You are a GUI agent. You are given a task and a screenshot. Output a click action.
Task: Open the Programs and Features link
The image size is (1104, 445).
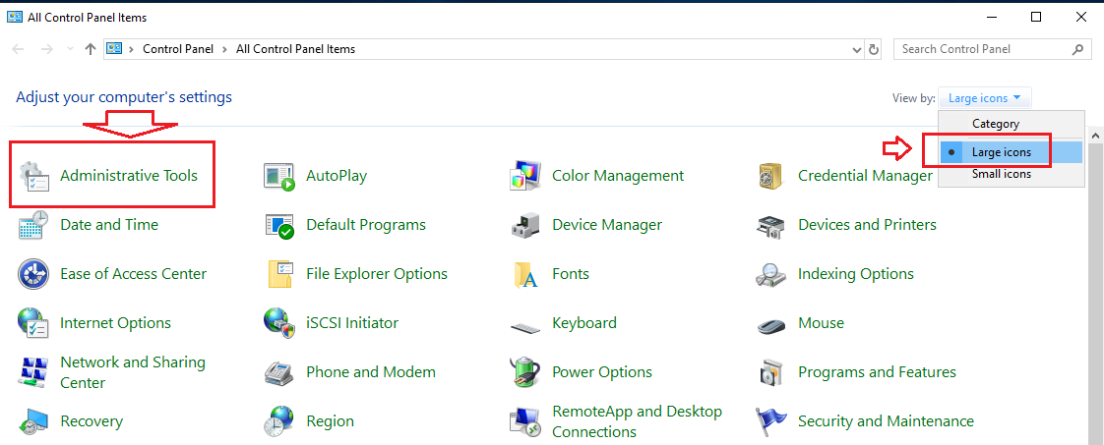[877, 372]
